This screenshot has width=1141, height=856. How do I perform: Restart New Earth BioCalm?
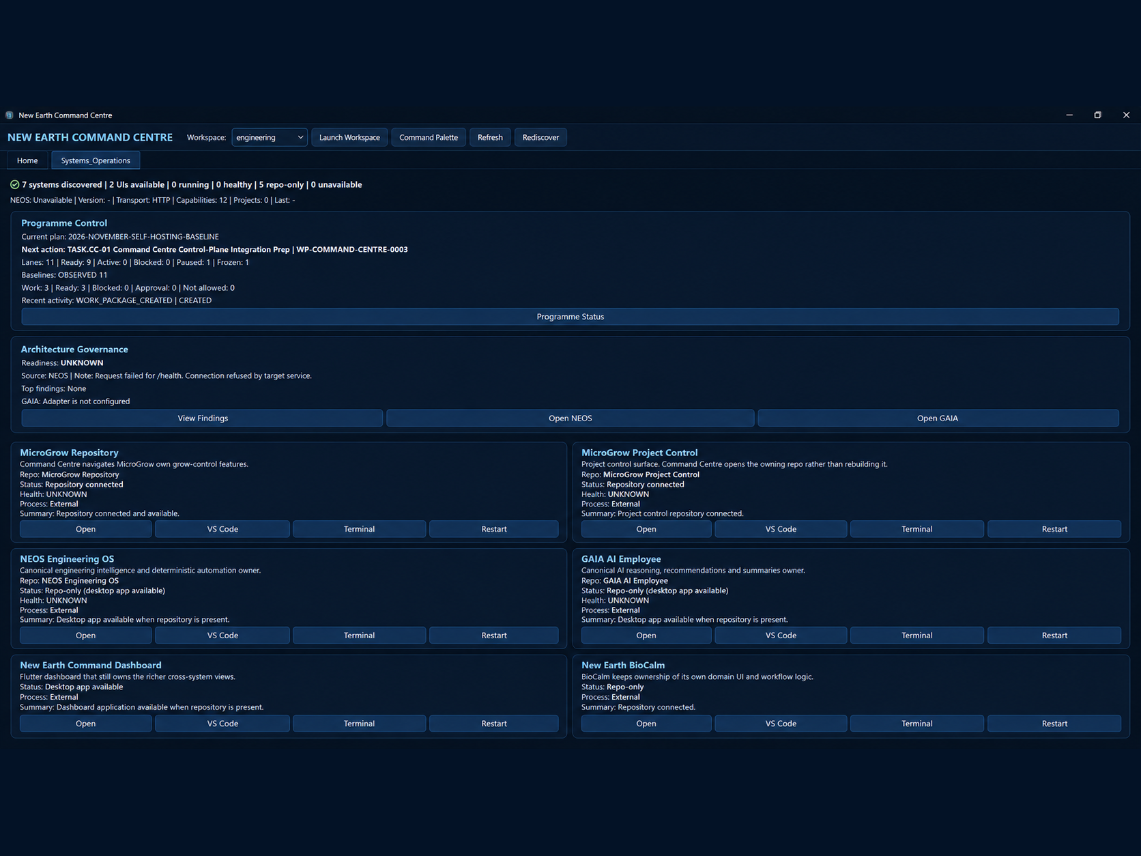[x=1054, y=724]
